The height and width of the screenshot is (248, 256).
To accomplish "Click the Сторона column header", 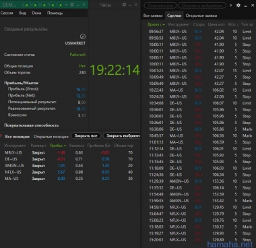I will point(199,24).
